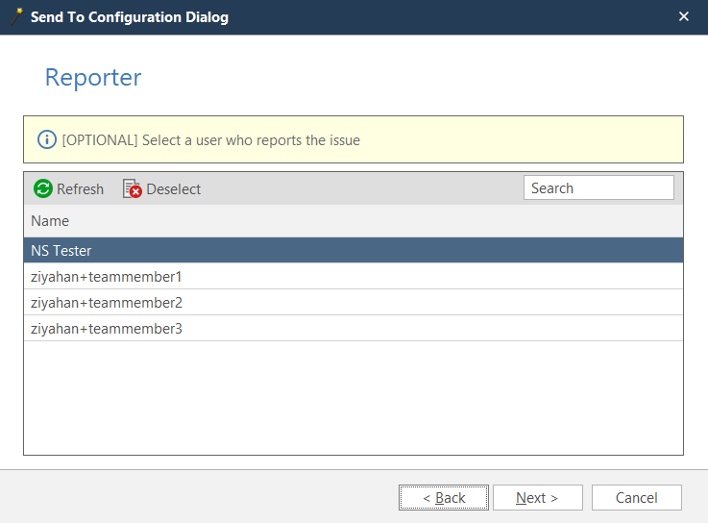Screen dimensions: 708x523
Task: Focus the Search input field
Action: [x=598, y=188]
